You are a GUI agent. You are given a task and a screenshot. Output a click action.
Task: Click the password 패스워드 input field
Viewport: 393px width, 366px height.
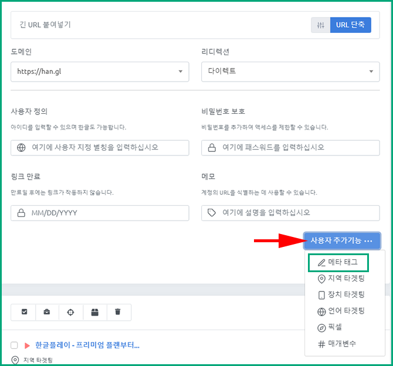290,148
